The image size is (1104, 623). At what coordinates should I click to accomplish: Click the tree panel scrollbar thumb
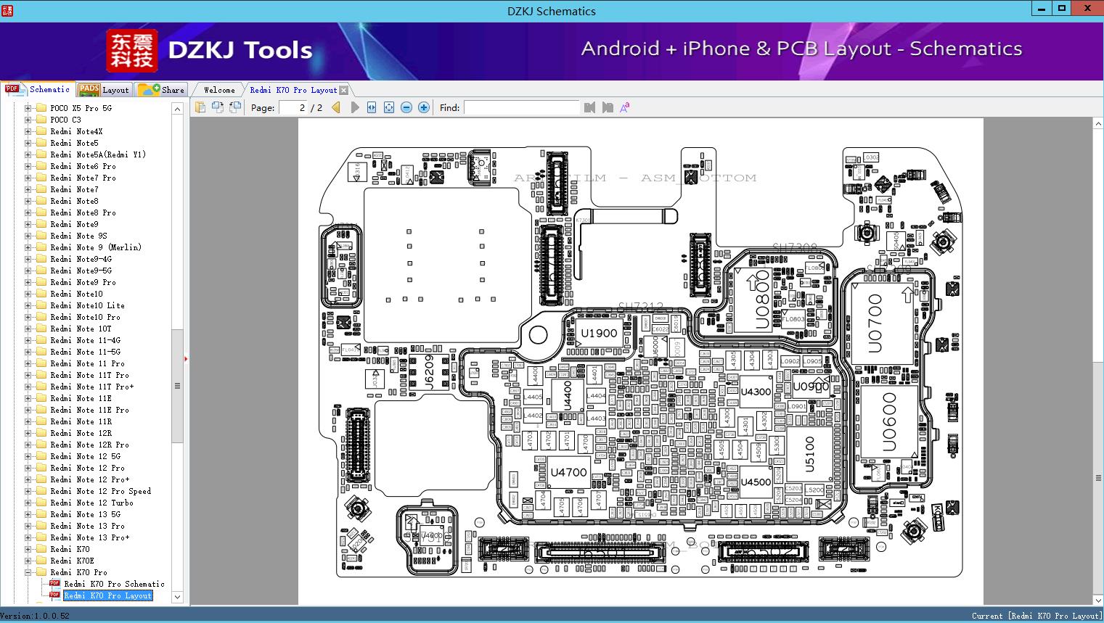tap(177, 386)
